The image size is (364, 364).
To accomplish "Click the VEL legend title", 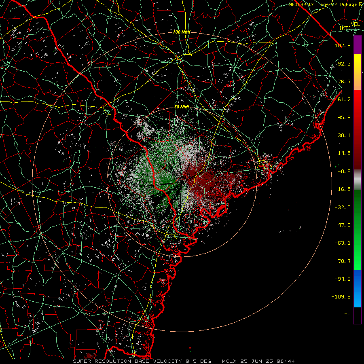I will [355, 24].
